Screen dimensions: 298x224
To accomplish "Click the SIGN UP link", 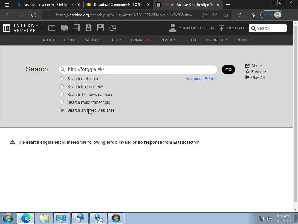I will pos(188,28).
